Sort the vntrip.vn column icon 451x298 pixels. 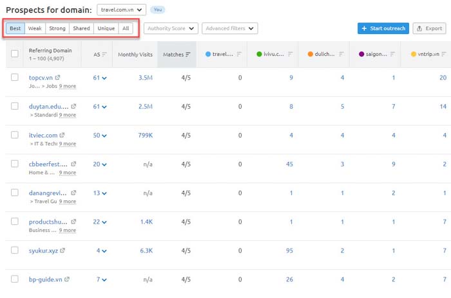coord(444,54)
